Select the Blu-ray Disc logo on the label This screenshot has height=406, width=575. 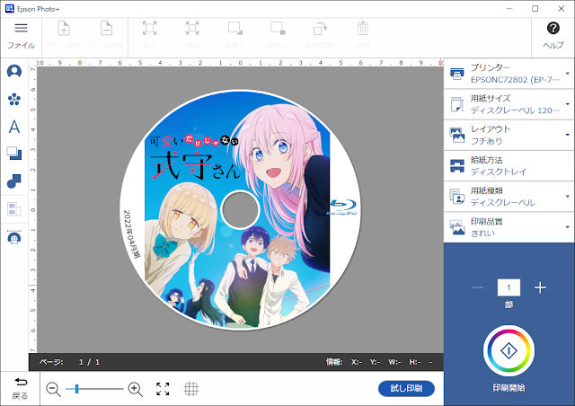pyautogui.click(x=342, y=207)
